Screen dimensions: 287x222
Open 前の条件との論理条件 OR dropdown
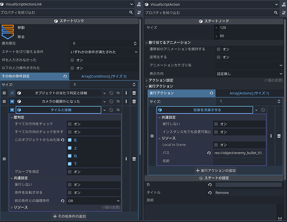point(94,201)
